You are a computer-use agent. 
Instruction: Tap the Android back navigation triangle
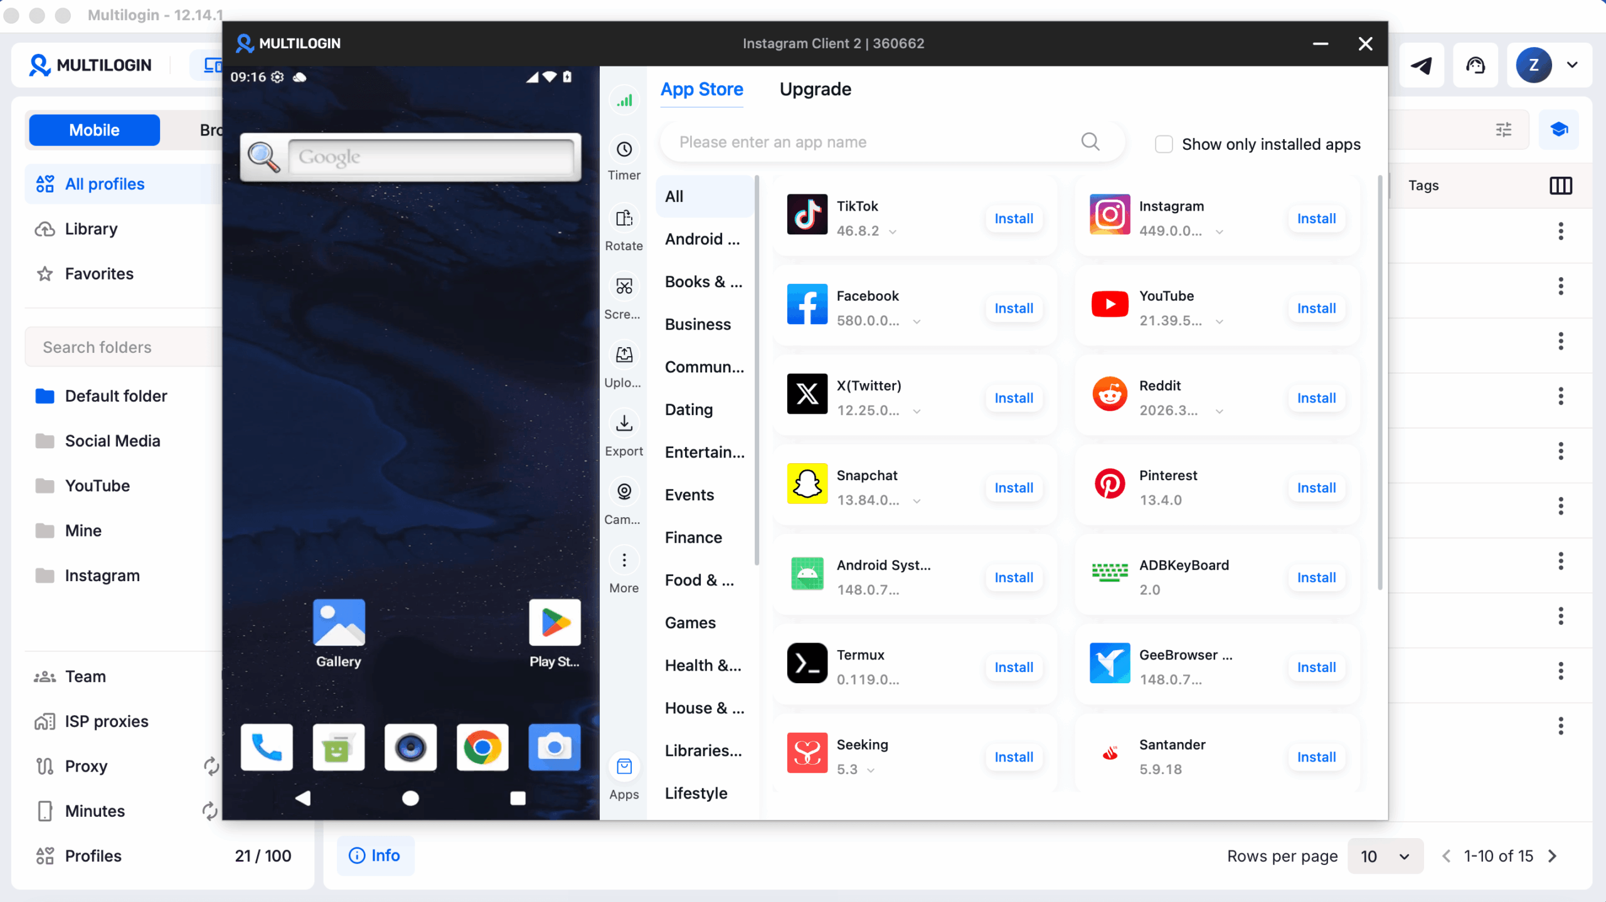coord(303,798)
